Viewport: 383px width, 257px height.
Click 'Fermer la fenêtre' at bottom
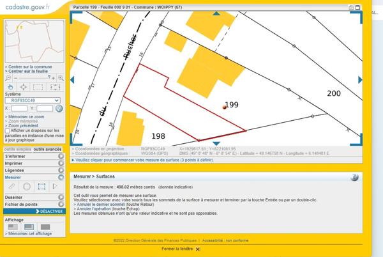[x=181, y=249]
